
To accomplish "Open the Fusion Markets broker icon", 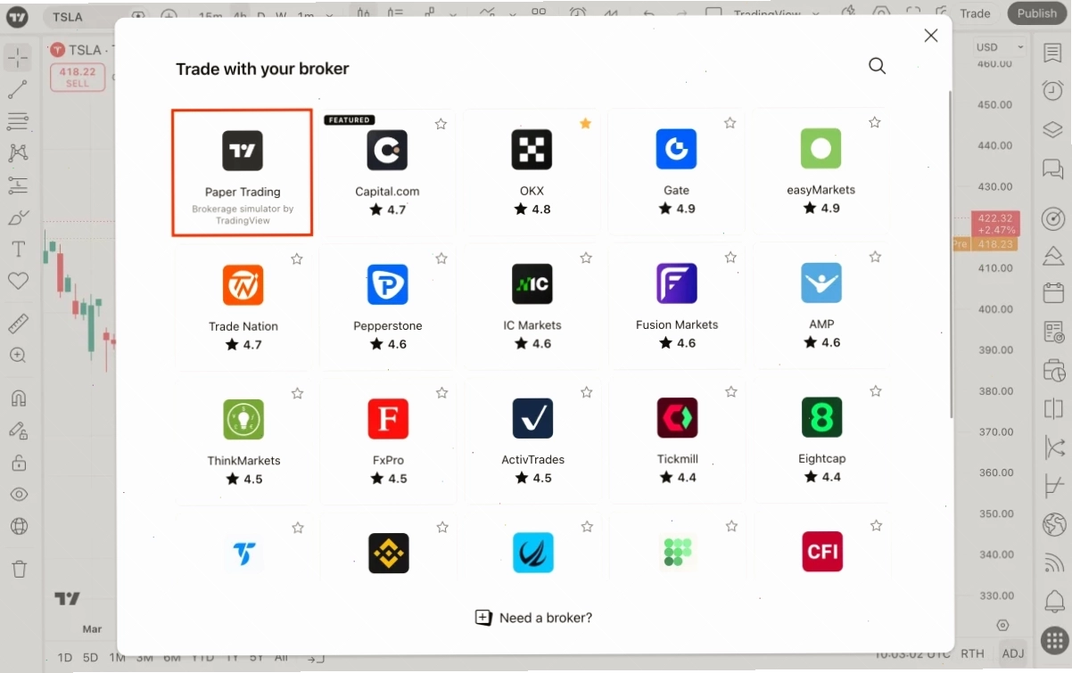I will 677,283.
